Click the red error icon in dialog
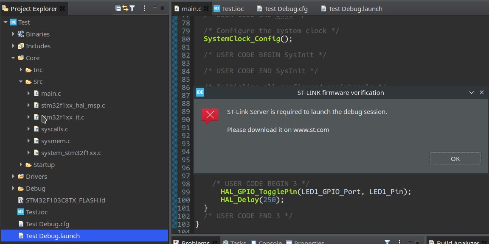This screenshot has height=244, width=489. point(210,116)
